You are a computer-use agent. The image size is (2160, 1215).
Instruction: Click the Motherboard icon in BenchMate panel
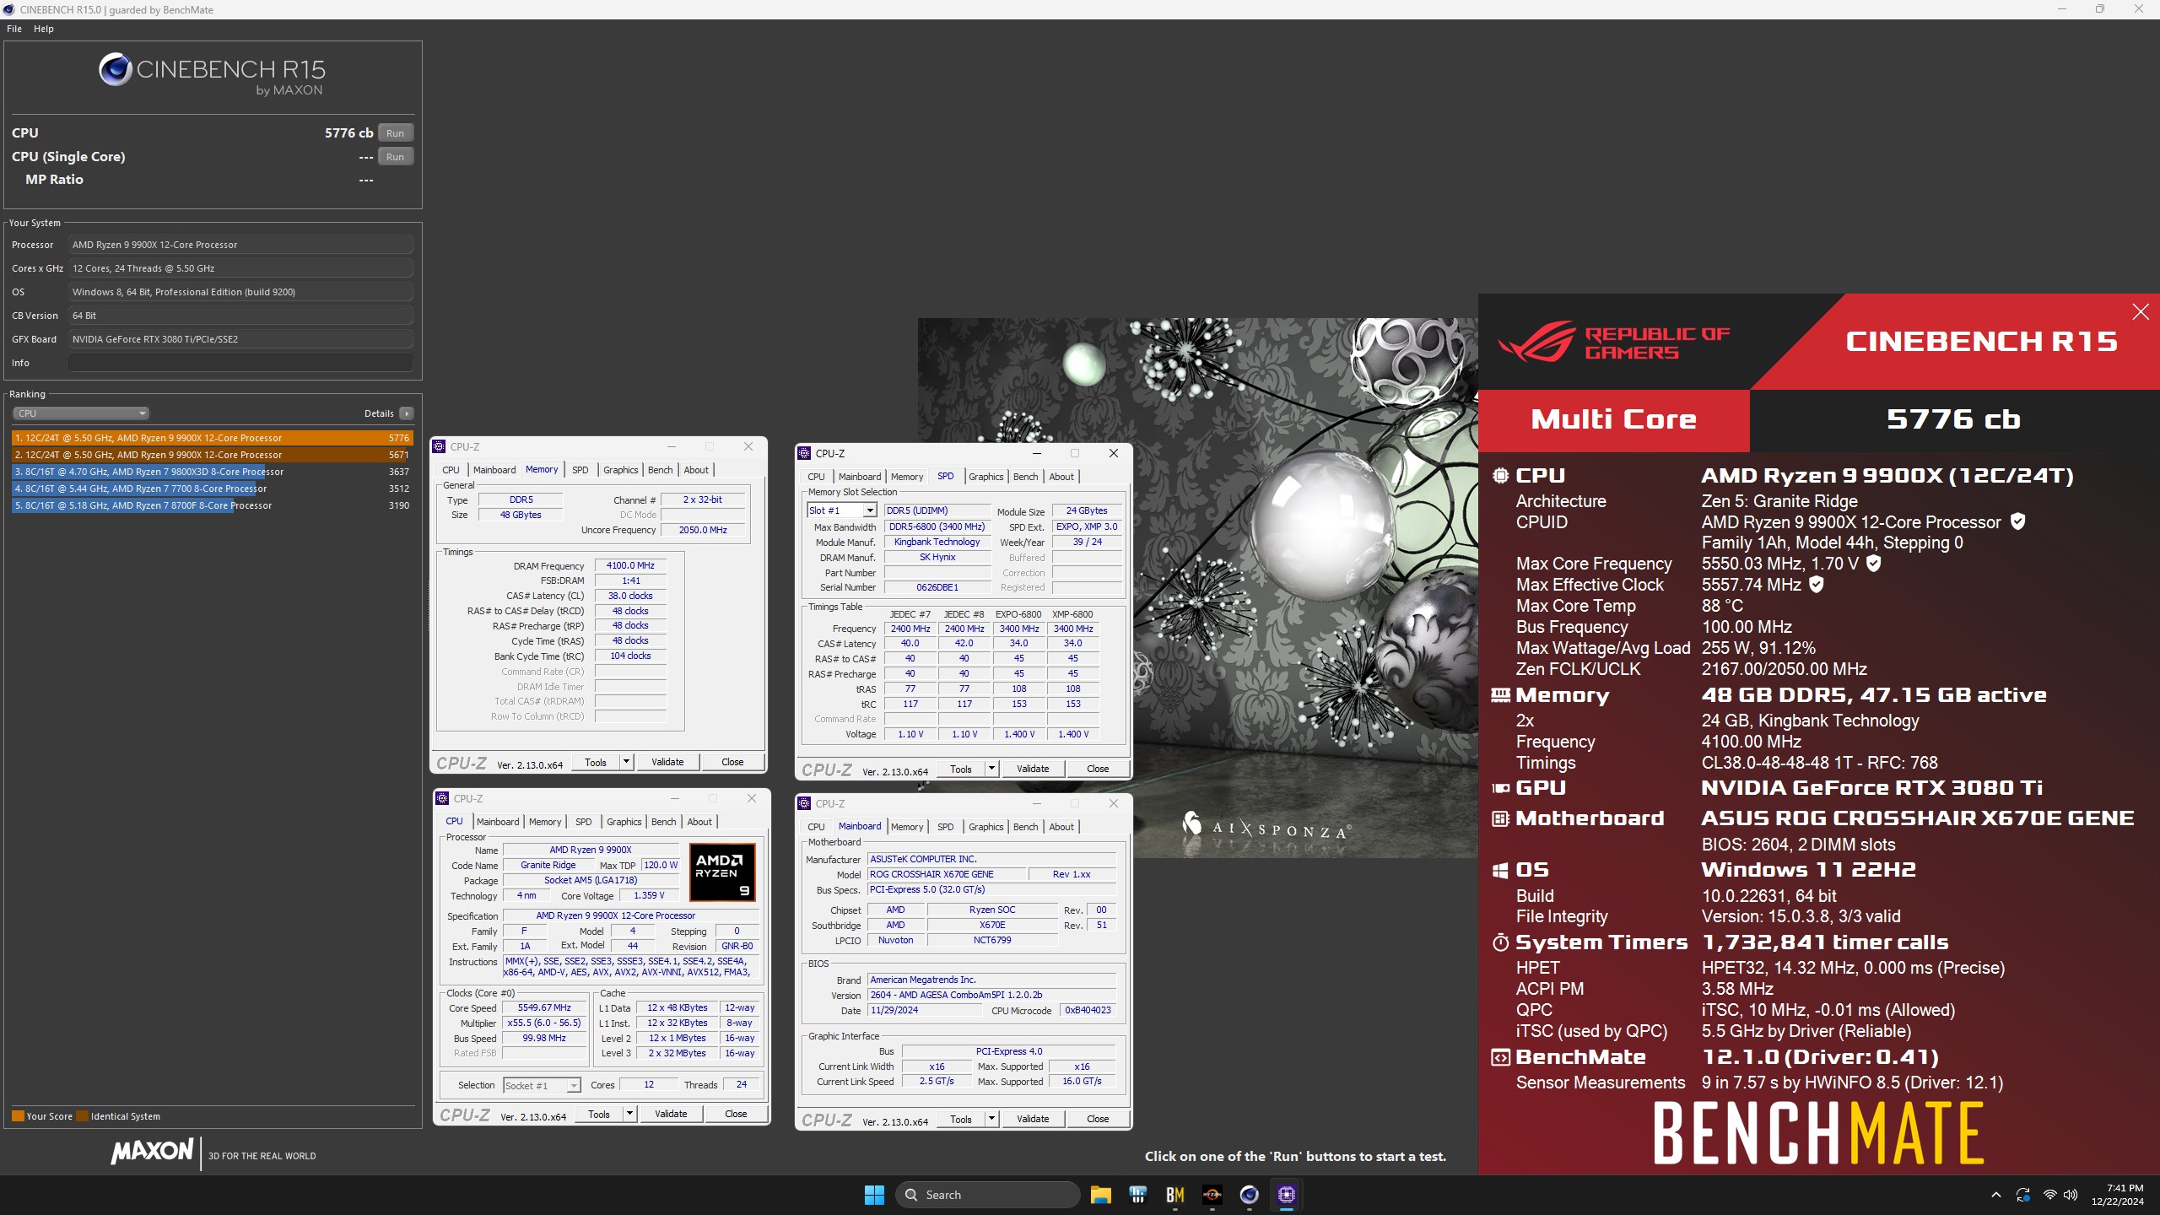pos(1501,818)
